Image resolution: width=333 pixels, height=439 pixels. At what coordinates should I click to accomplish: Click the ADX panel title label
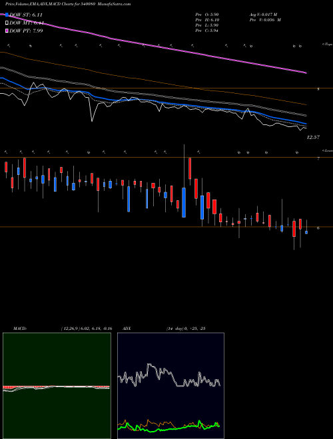tap(127, 329)
